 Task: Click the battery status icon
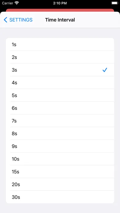(x=115, y=3)
